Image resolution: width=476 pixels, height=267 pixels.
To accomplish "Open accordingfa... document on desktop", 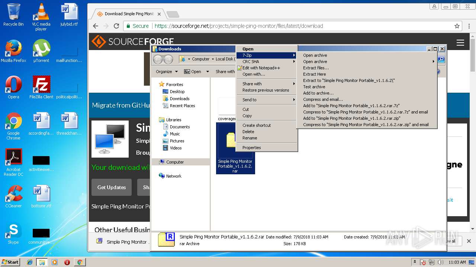I will 41,124.
